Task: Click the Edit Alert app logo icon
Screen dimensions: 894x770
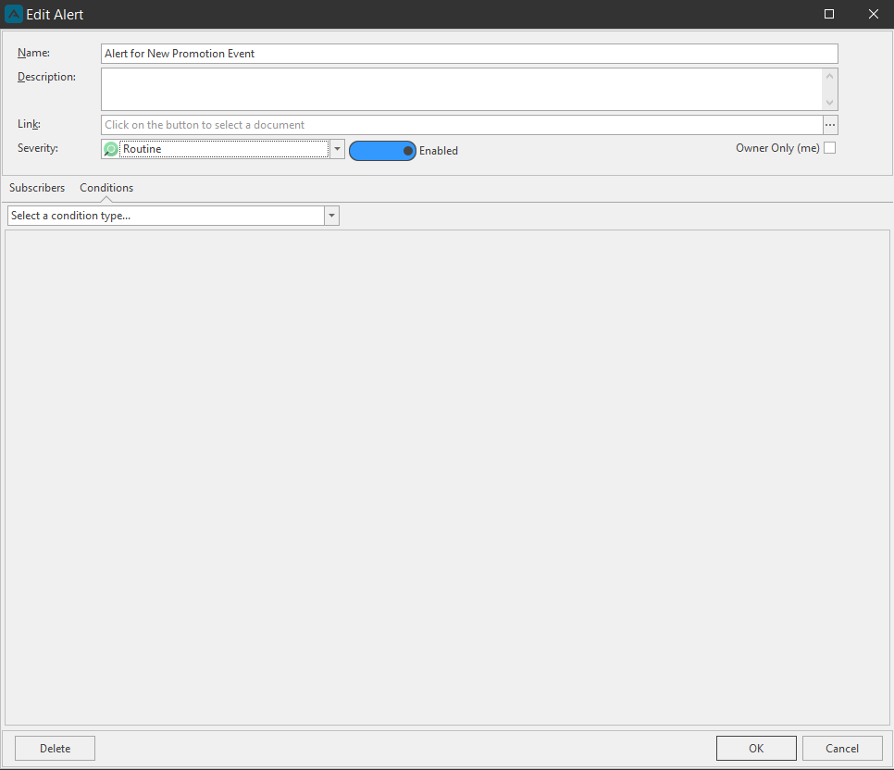Action: pos(14,14)
